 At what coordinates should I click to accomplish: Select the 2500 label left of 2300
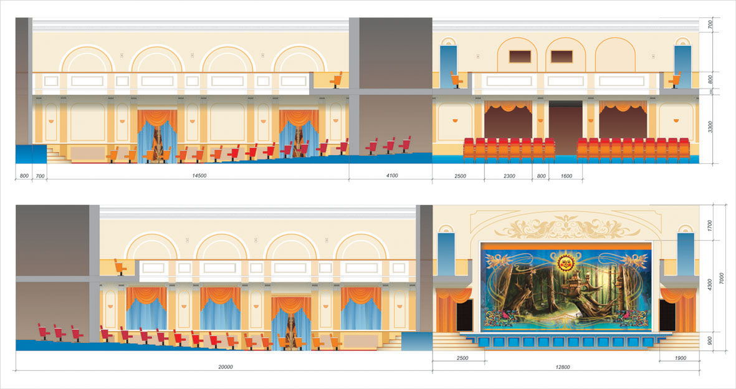pyautogui.click(x=460, y=176)
